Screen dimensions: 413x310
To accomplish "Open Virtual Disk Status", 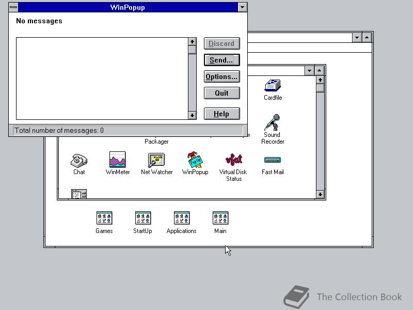I will pos(233,159).
